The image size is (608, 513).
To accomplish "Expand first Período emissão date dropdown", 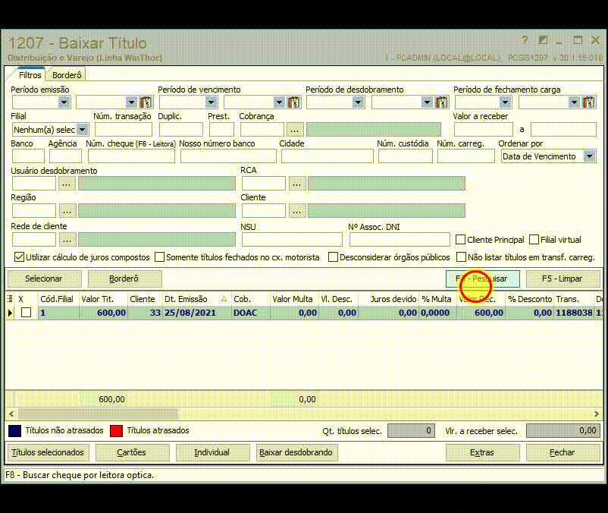I will pos(64,102).
